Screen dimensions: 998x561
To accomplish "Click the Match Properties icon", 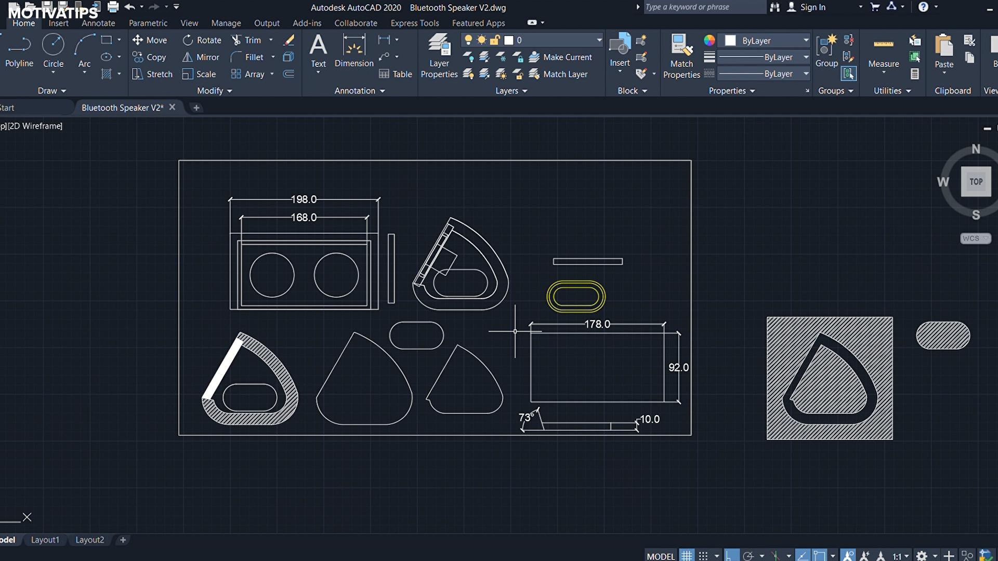I will coord(681,56).
